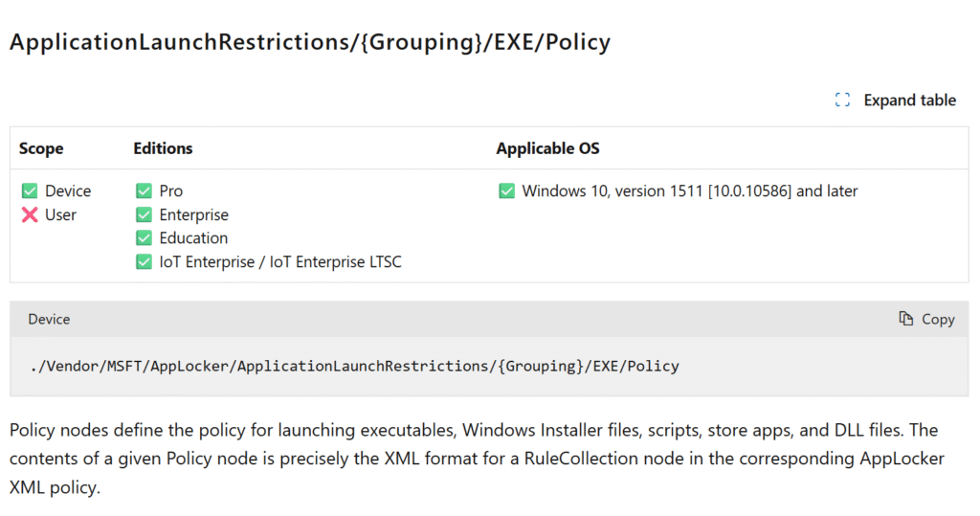
Task: Click the Expand table icon
Action: point(842,101)
